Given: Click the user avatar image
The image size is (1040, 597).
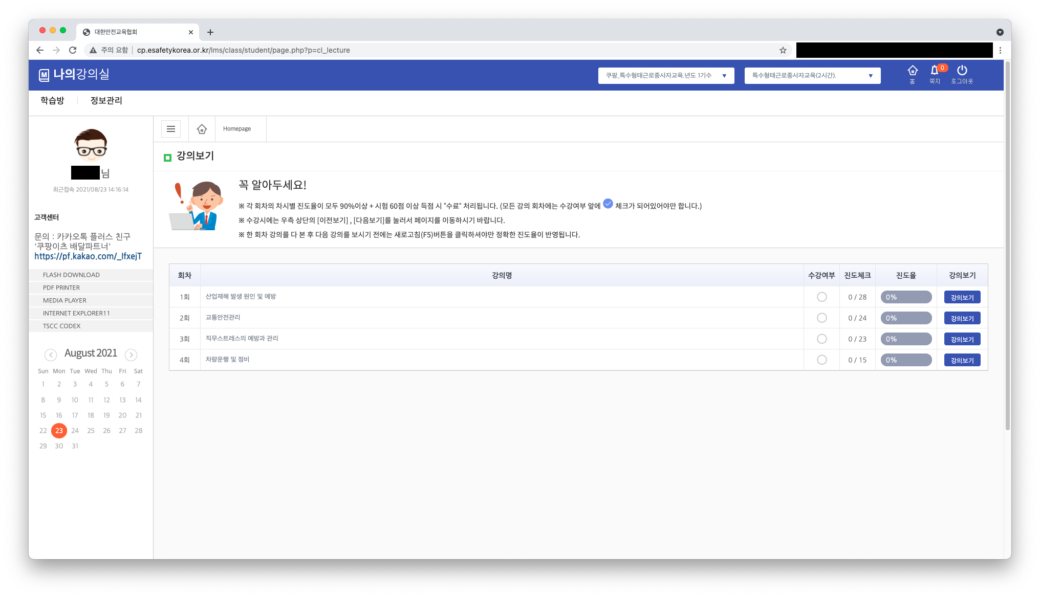Looking at the screenshot, I should click(x=91, y=145).
